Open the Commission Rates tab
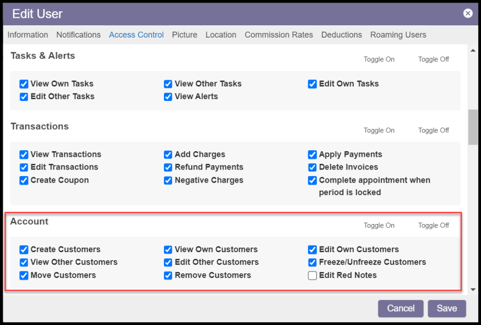 coord(279,35)
